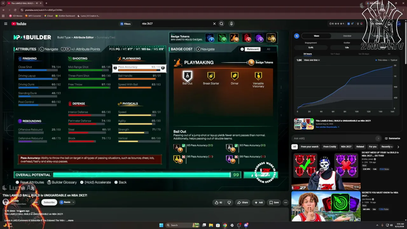The width and height of the screenshot is (407, 229).
Task: Click the Ask button under video
Action: coord(259,202)
